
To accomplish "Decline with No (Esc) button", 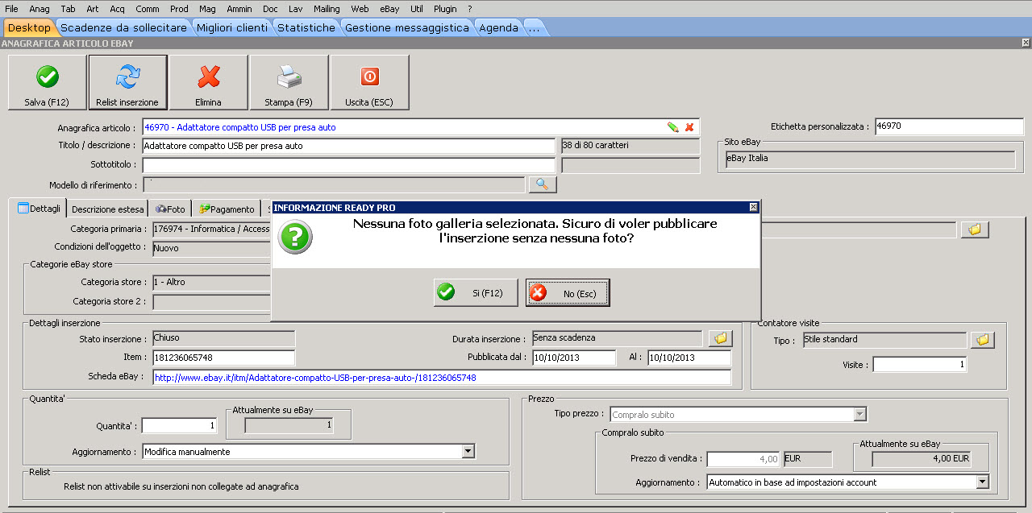I will 568,293.
